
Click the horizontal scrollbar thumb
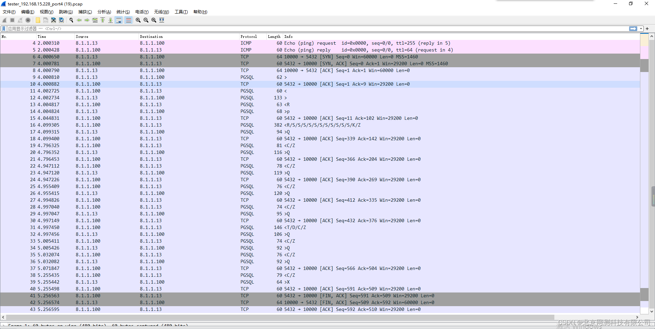point(280,317)
